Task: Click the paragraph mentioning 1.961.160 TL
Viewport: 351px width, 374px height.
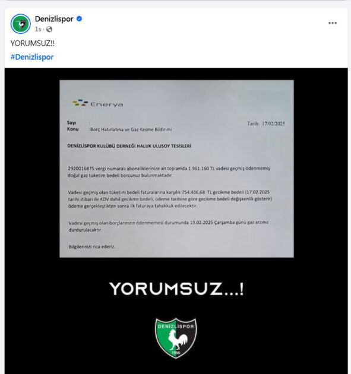Action: (169, 172)
